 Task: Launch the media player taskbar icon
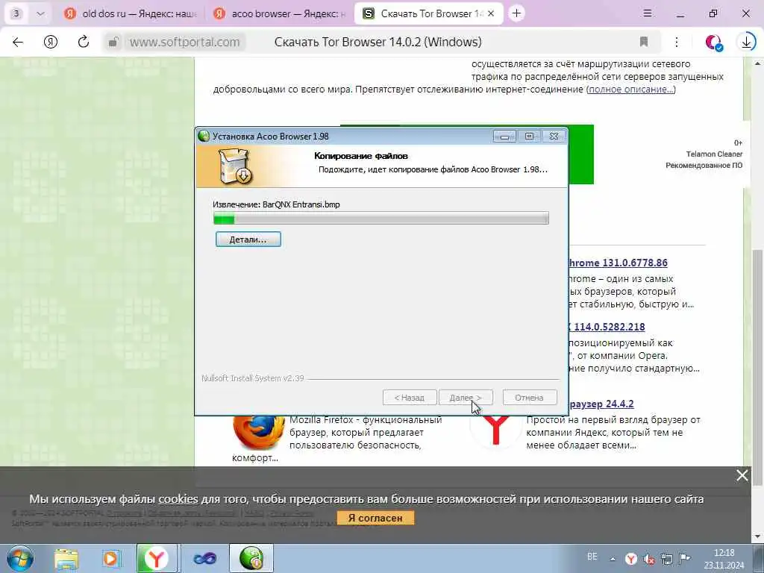click(x=110, y=559)
